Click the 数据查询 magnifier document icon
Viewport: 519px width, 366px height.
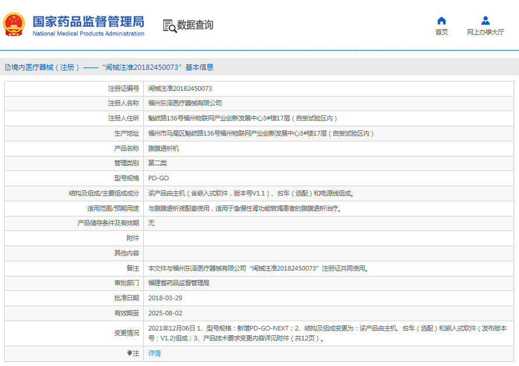[x=169, y=26]
